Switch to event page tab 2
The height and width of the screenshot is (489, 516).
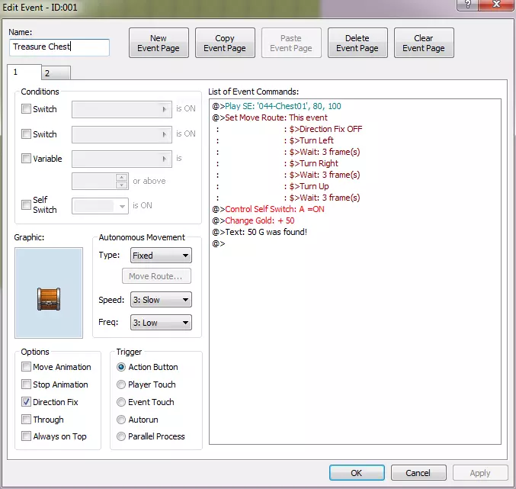pyautogui.click(x=56, y=73)
